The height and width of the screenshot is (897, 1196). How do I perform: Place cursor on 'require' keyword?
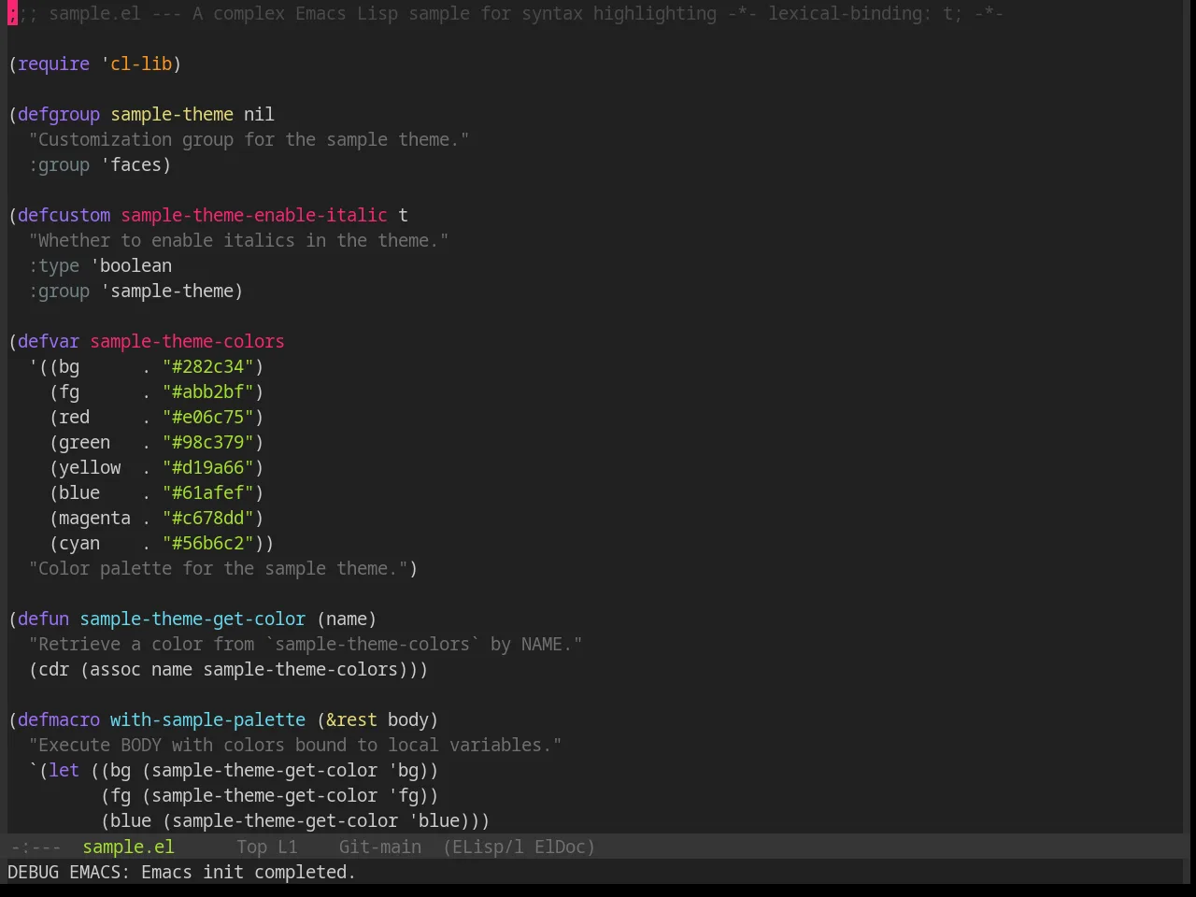click(x=53, y=64)
